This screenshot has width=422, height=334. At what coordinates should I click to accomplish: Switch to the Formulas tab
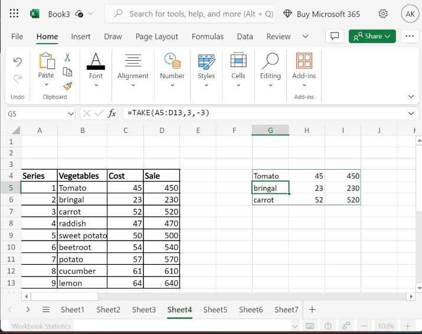click(208, 37)
